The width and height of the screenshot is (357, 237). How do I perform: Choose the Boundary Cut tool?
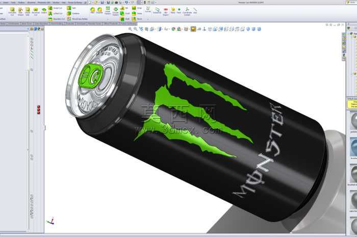56,19
